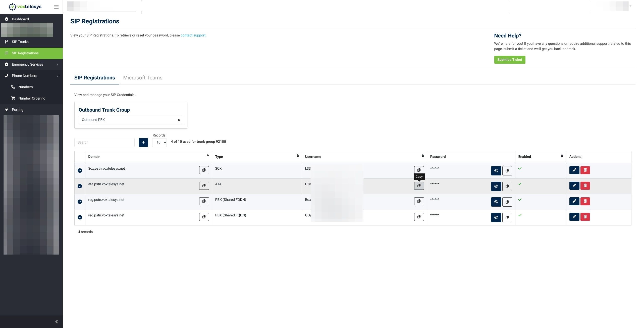Reveal password for the 3CX row
This screenshot has height=328, width=643.
point(496,171)
